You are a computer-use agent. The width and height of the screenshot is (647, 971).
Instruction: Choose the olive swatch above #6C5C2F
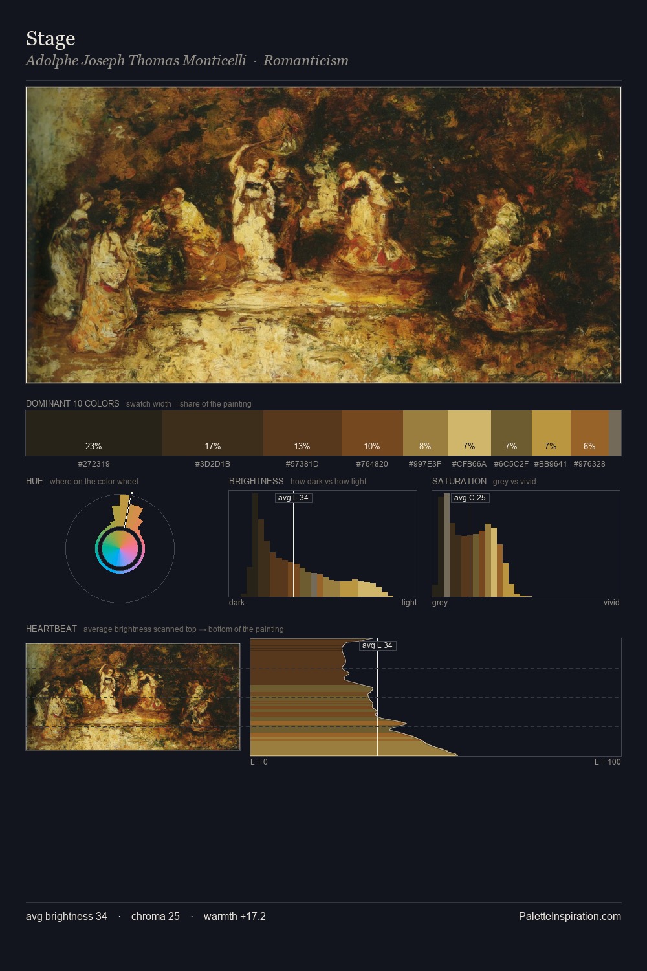tap(511, 433)
